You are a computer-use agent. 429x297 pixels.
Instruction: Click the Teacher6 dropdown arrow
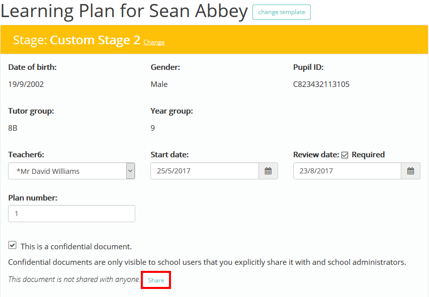(130, 171)
